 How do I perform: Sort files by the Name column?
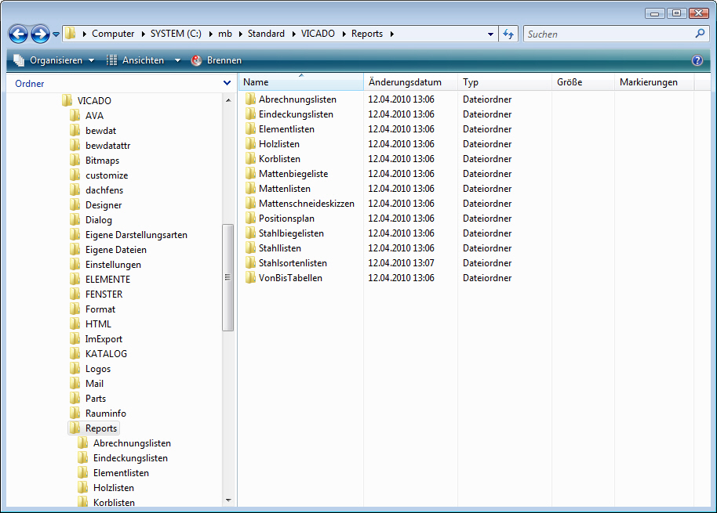pyautogui.click(x=301, y=82)
